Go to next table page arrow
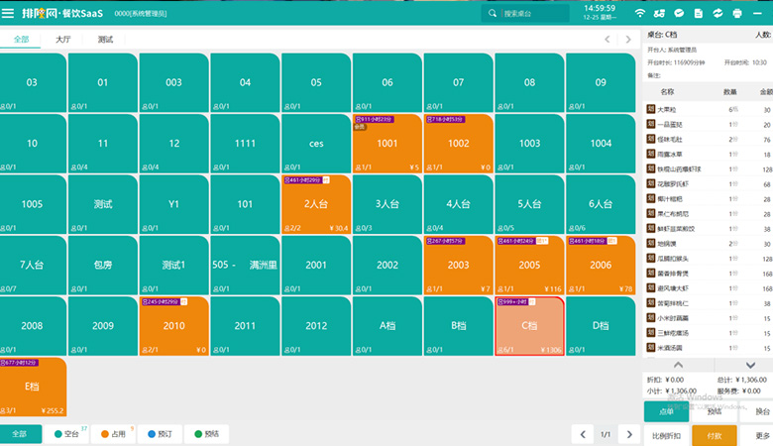Screen dimensions: 773x446 pyautogui.click(x=628, y=434)
